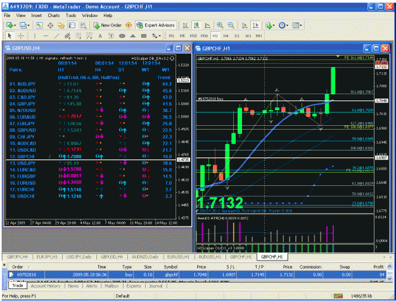Image resolution: width=396 pixels, height=301 pixels.
Task: Toggle the Navigator star-folder icon
Action: coord(61,25)
